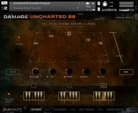
Task: Load previous snapshot arrow
Action: [x=70, y=8]
